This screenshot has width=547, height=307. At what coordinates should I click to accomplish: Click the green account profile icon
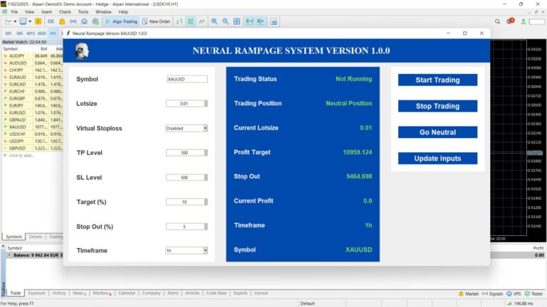[523, 21]
